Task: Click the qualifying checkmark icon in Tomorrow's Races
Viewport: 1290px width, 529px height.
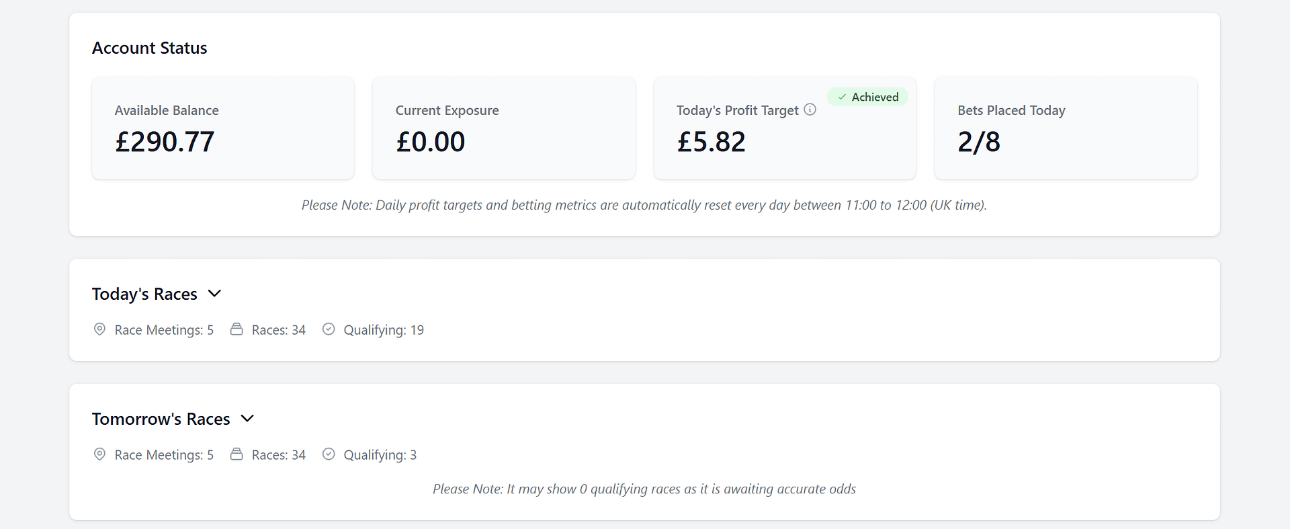Action: click(329, 454)
